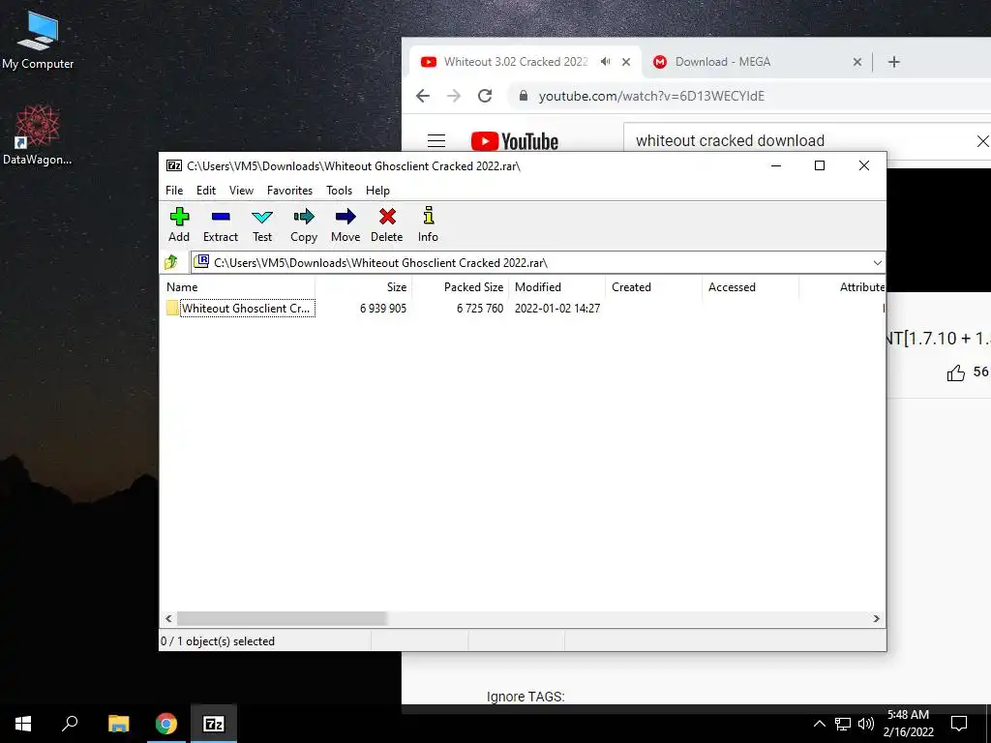Open the File menu in 7-Zip

point(174,191)
